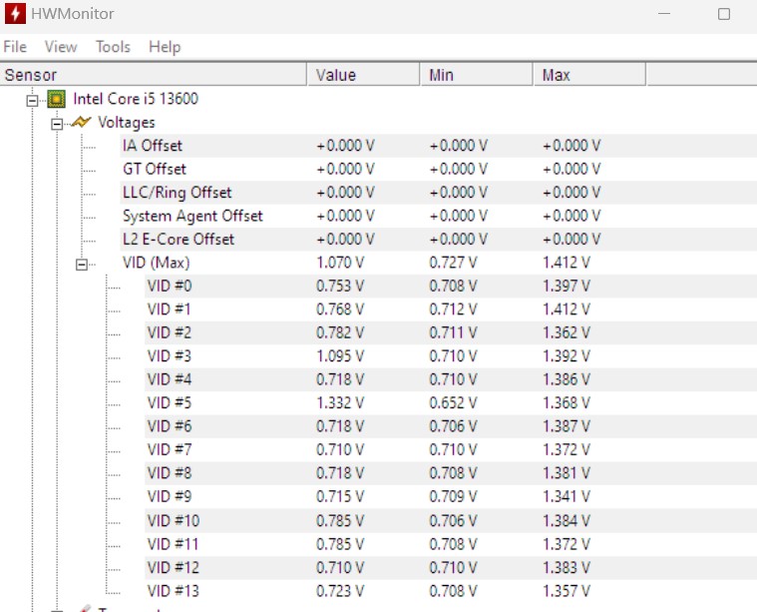Select the VID (Max) row label
757x612 pixels.
tap(157, 263)
